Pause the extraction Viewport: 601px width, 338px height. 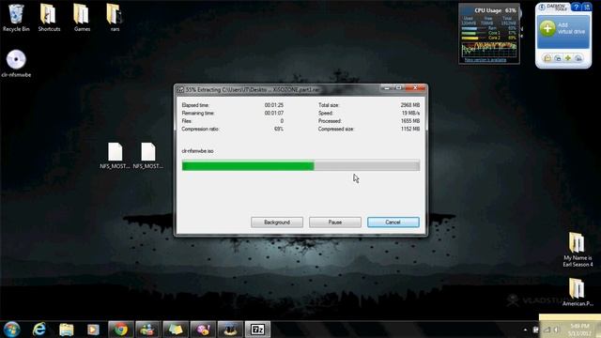click(x=335, y=223)
